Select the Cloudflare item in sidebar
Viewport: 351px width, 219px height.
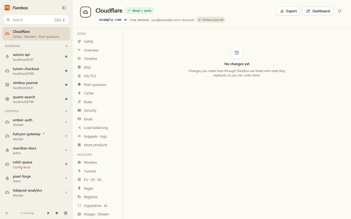(36, 34)
